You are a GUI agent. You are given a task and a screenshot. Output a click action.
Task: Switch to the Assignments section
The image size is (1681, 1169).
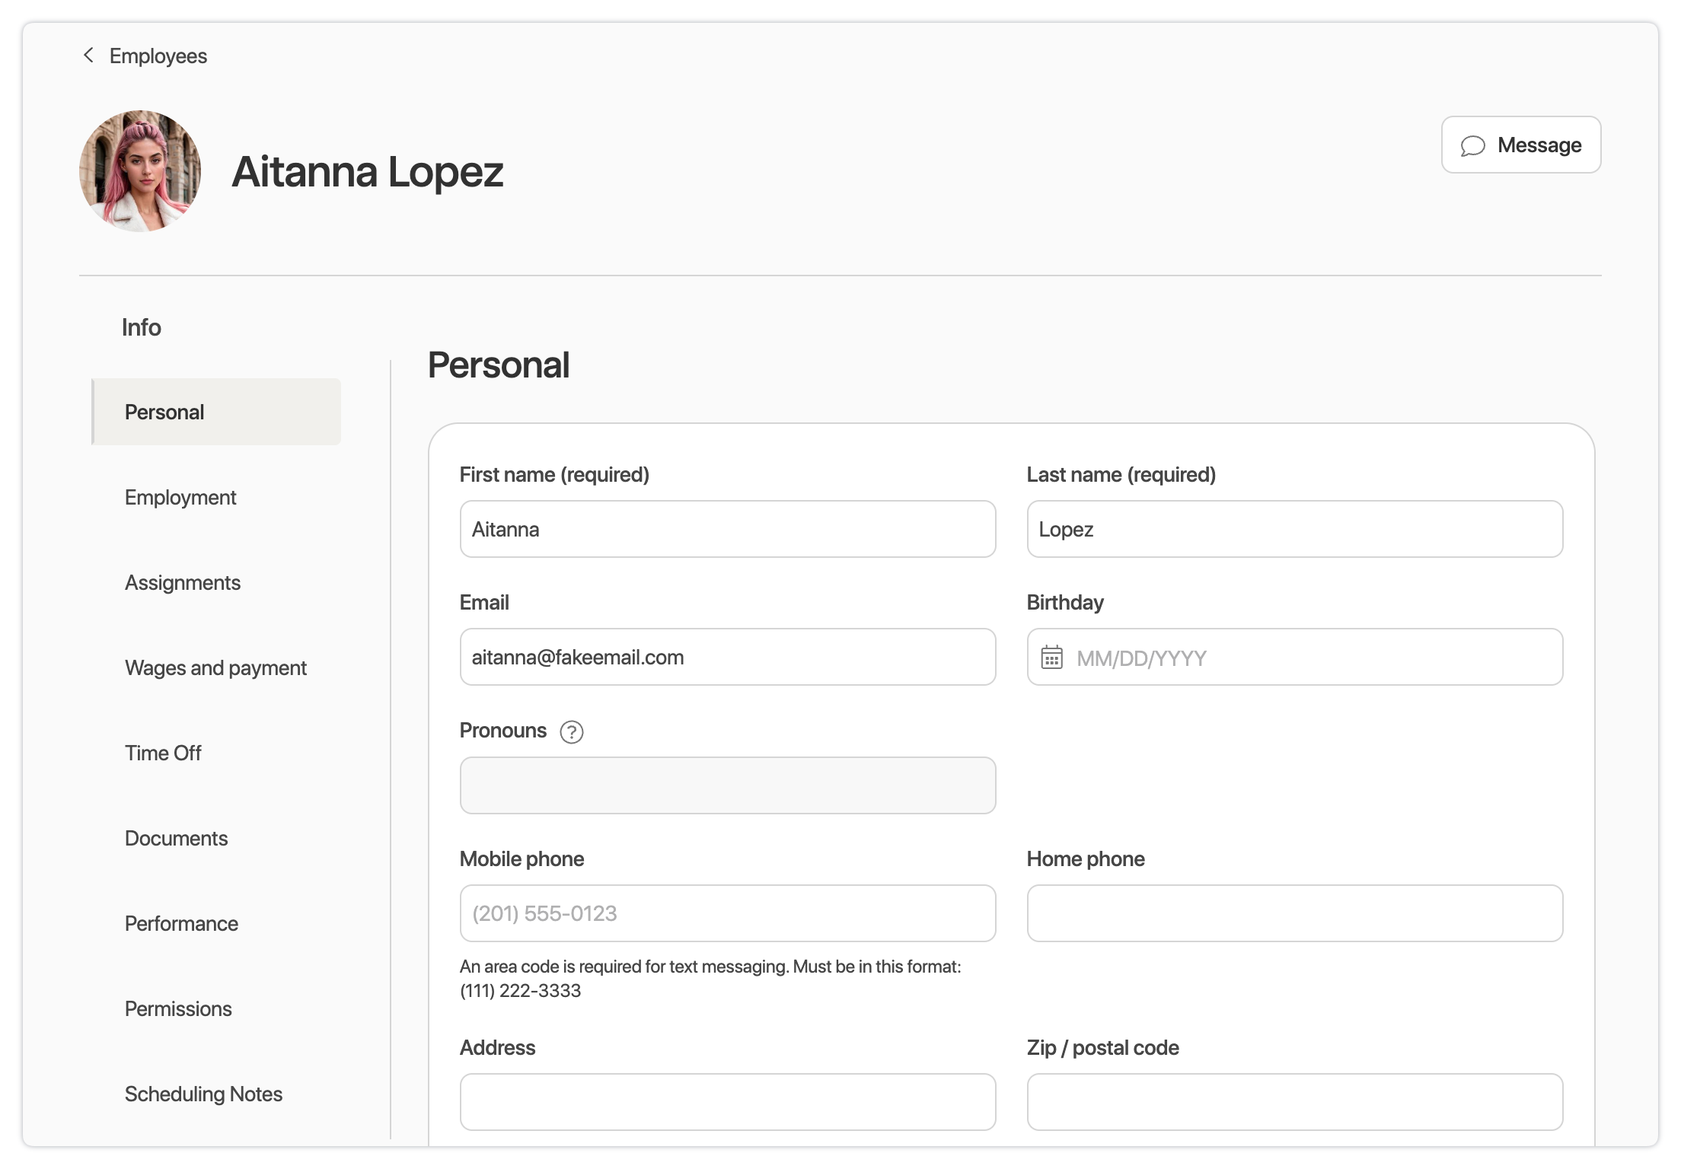(183, 583)
